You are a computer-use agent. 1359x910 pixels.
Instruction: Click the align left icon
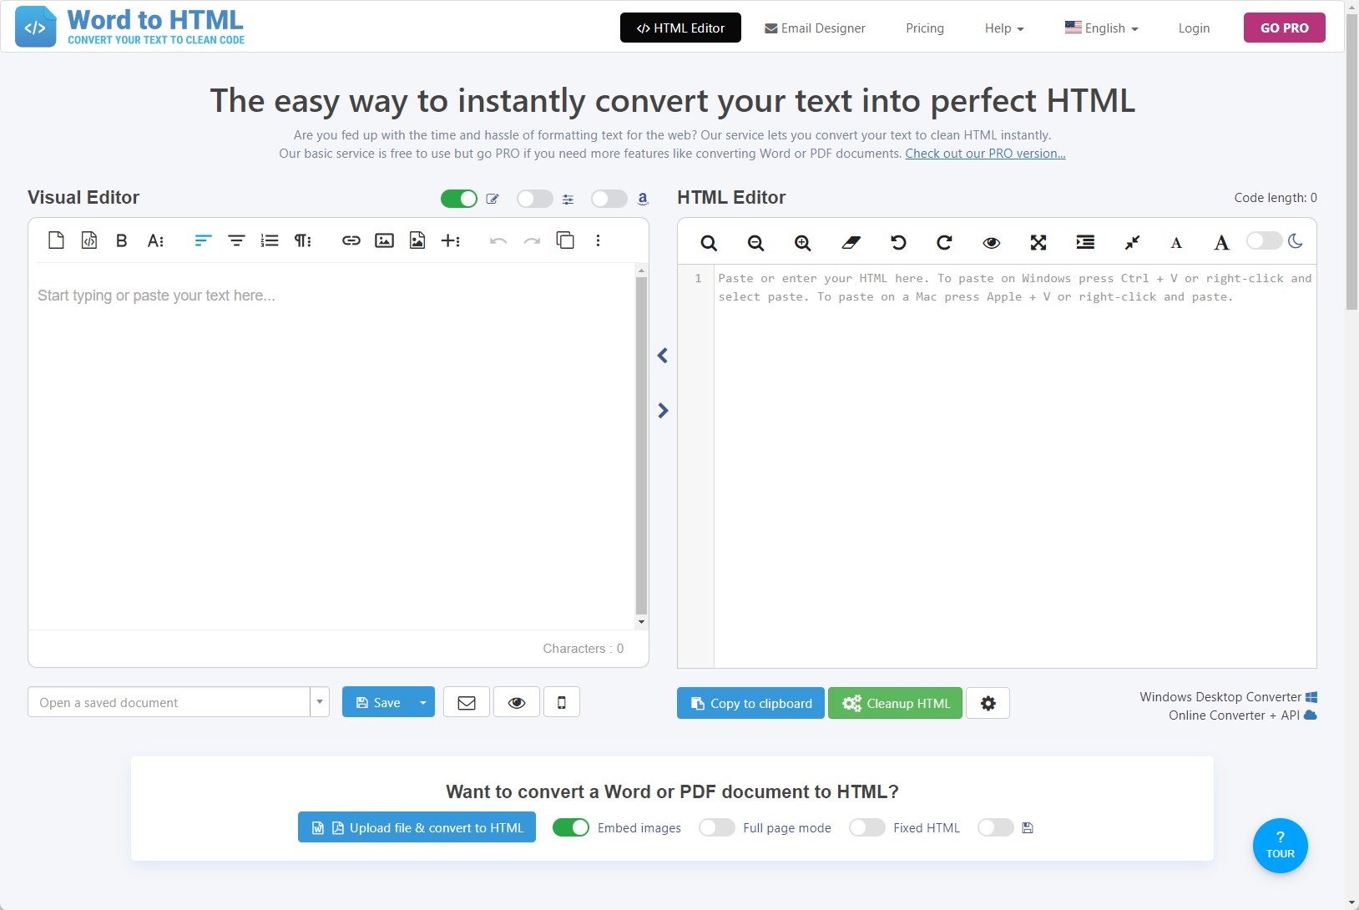(203, 240)
